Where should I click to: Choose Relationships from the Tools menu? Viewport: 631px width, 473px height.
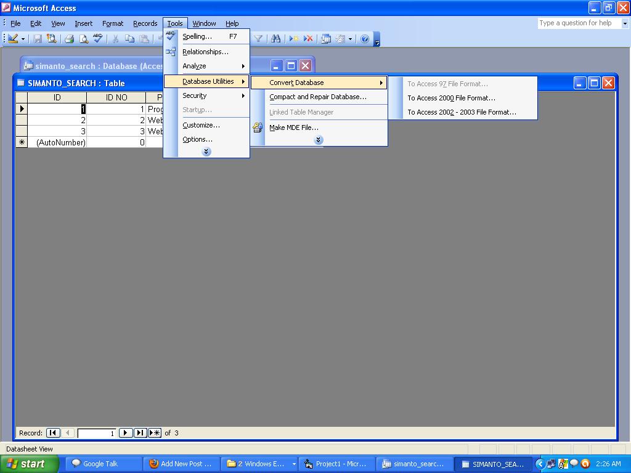(x=206, y=52)
